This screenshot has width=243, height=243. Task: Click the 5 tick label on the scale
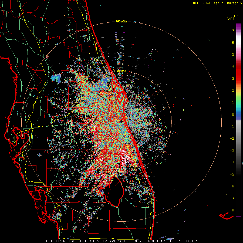tap(233, 54)
